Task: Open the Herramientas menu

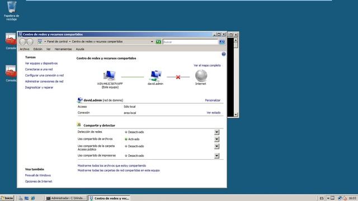Action: pos(63,49)
